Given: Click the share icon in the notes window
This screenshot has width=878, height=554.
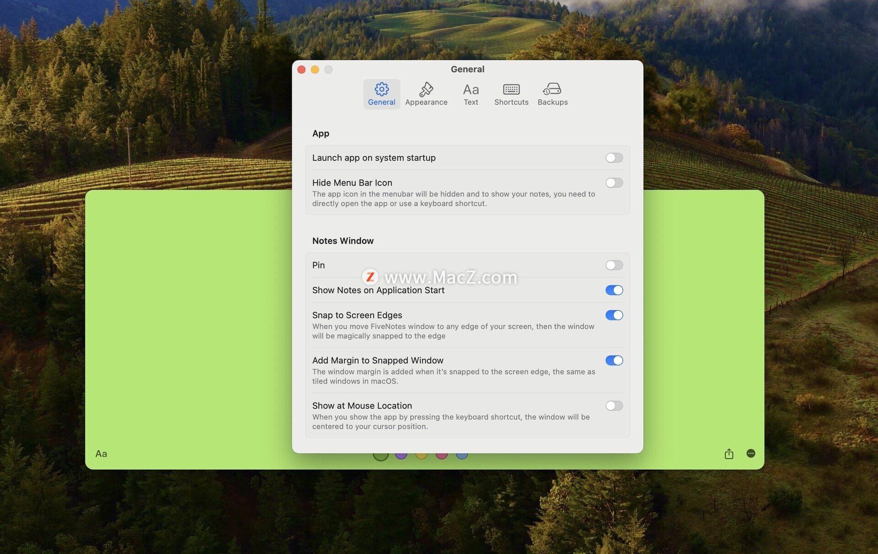Looking at the screenshot, I should tap(729, 453).
